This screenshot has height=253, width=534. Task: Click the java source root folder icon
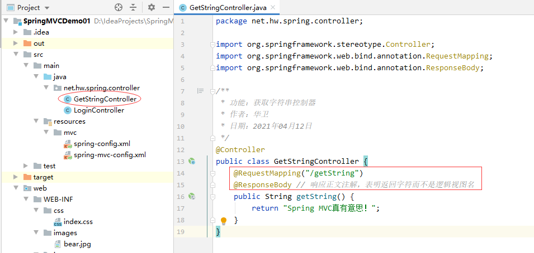click(x=48, y=77)
